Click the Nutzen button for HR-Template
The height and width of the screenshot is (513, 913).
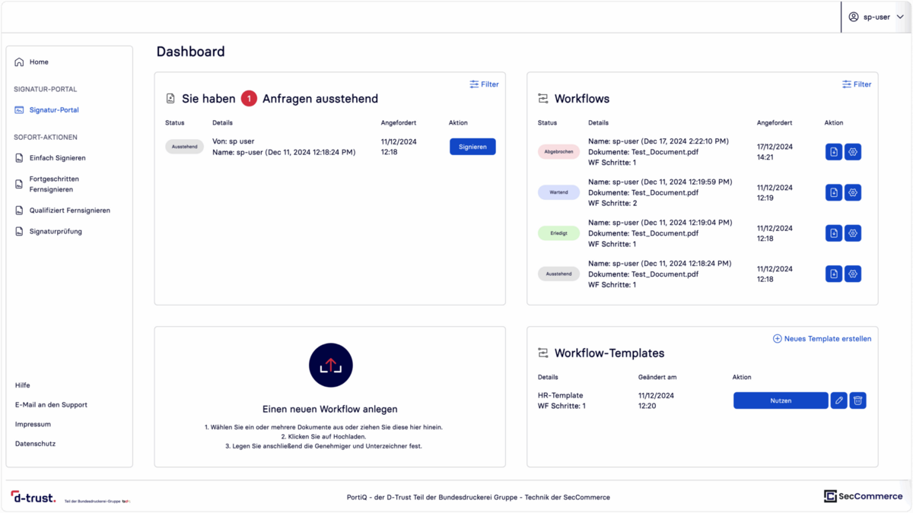780,401
